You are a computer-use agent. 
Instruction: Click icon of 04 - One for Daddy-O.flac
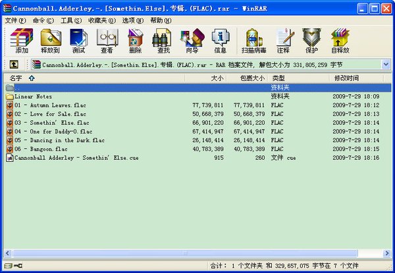click(x=10, y=132)
